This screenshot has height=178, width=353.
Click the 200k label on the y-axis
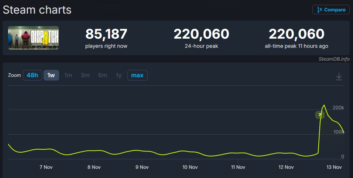338,108
